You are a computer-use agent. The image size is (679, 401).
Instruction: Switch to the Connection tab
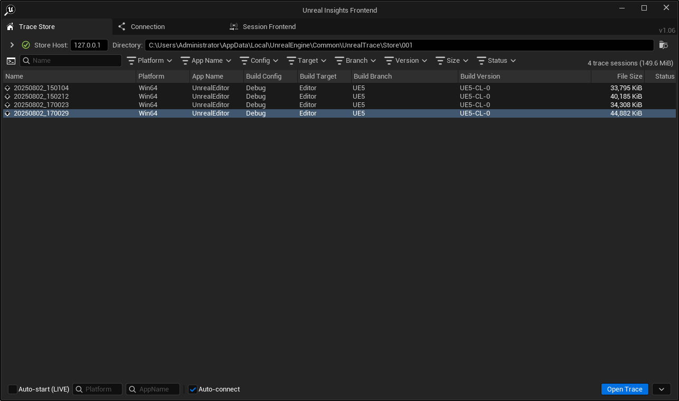168,26
